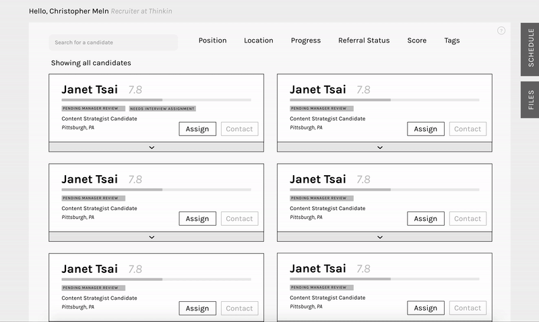Click progress bar on card tagged Needs Interview Assignment
The height and width of the screenshot is (322, 539).
tap(156, 100)
